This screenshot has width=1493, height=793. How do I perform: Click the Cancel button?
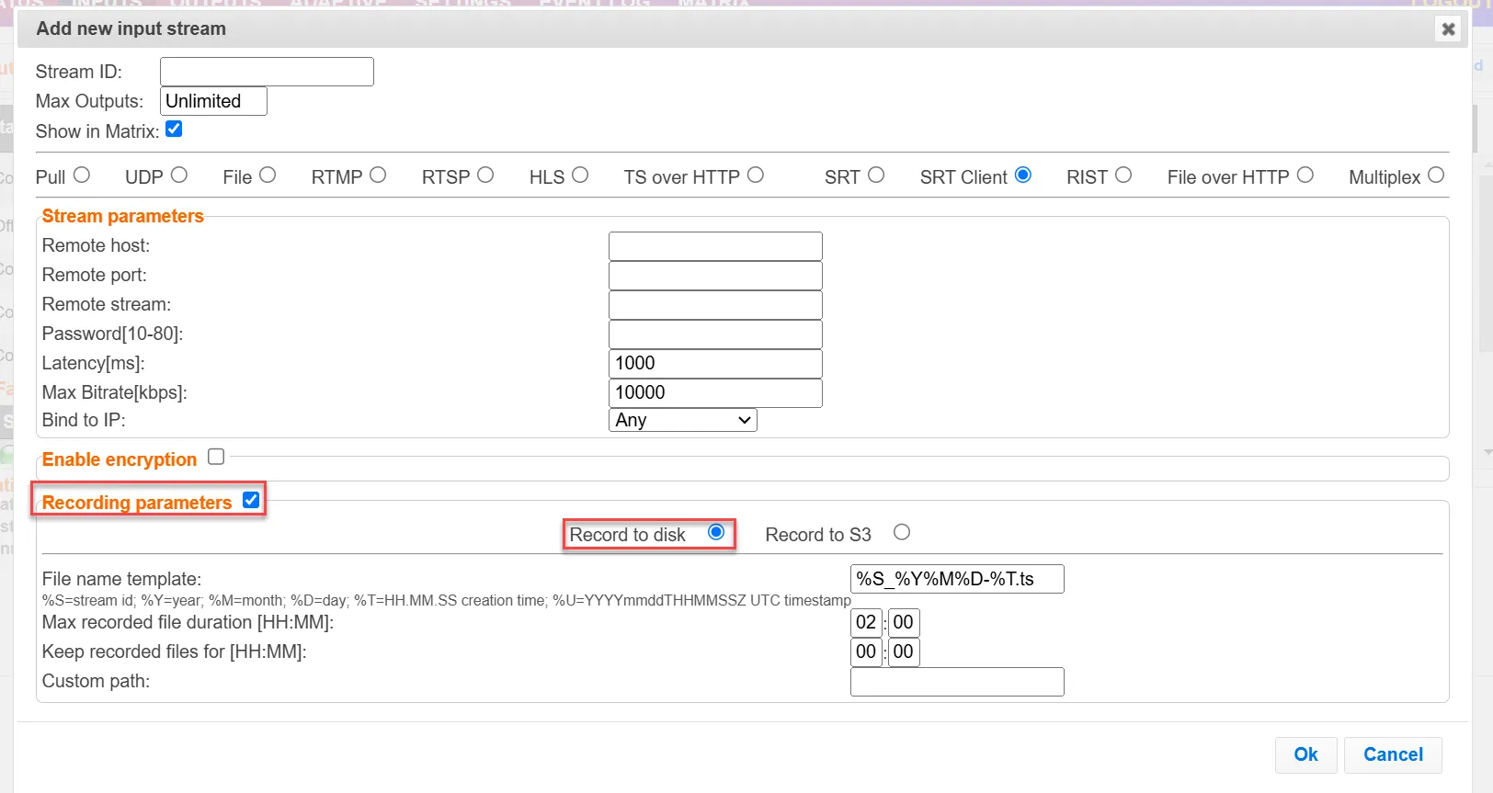[1393, 754]
